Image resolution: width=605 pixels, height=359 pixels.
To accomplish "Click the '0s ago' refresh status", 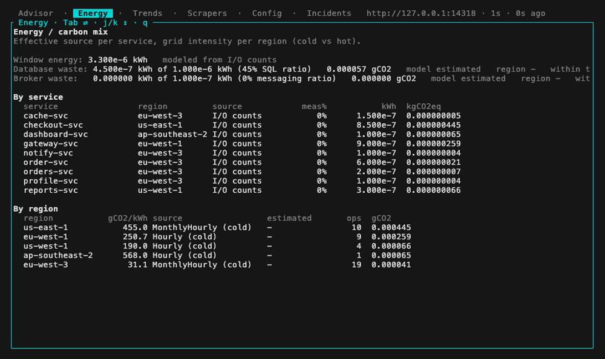I will 531,13.
